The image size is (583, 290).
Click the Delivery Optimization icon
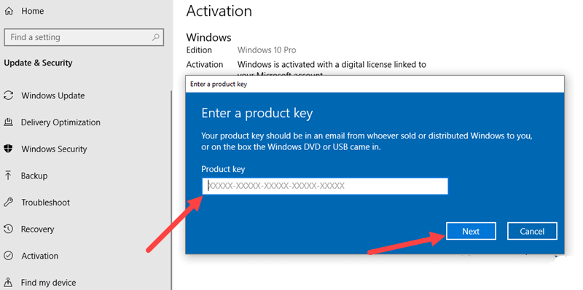8,122
